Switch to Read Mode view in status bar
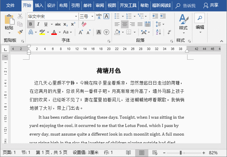Viewport: 227px width, 157px height. (129, 153)
